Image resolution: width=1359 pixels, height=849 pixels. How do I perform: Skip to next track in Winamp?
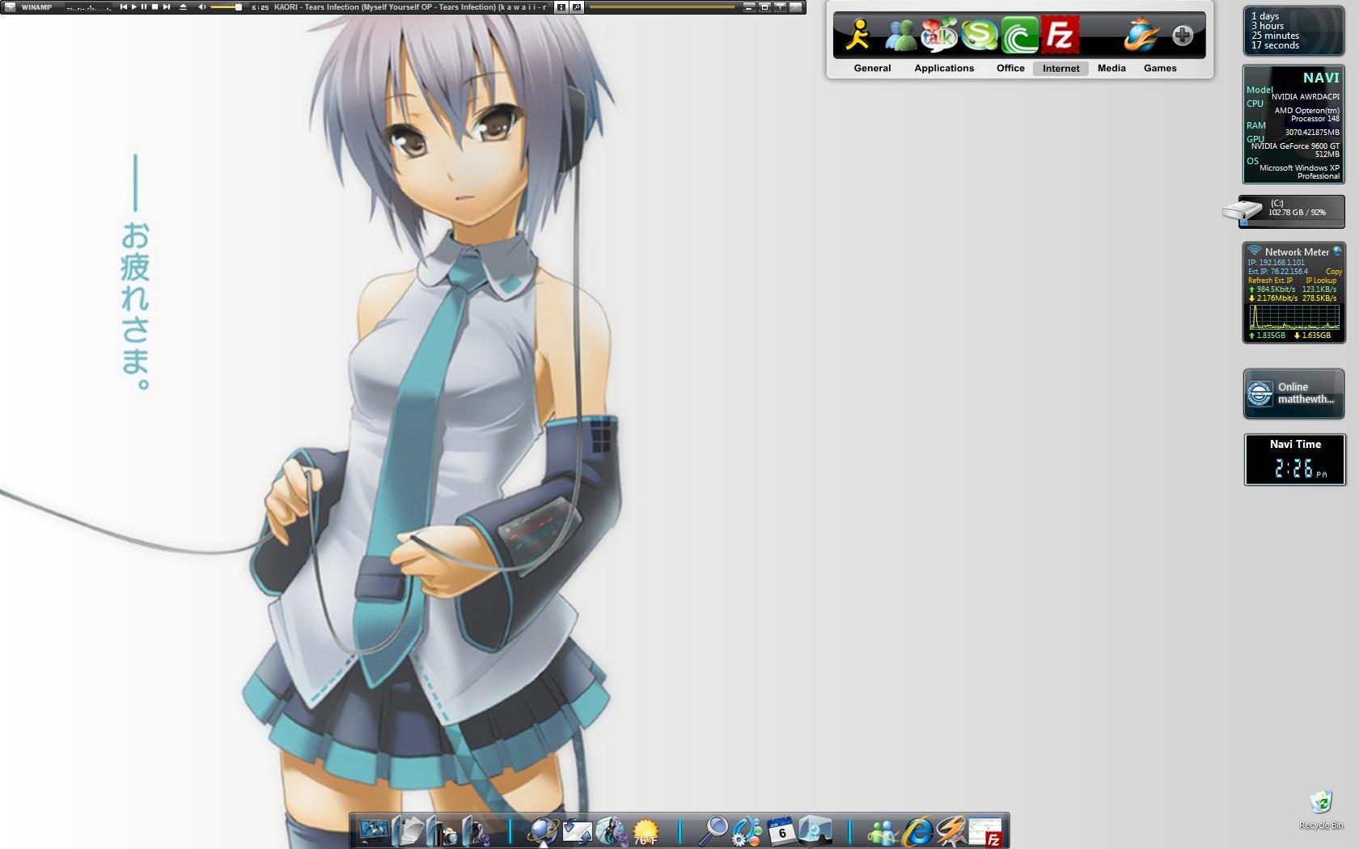pos(166,7)
